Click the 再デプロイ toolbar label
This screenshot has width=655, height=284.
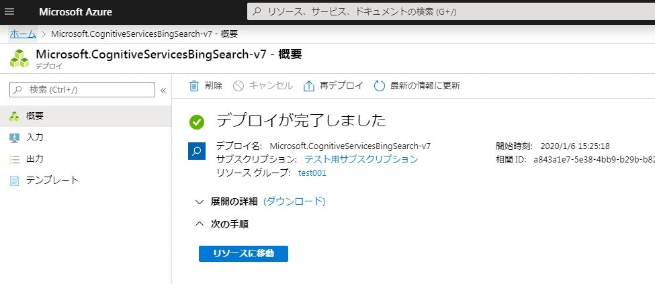click(342, 86)
